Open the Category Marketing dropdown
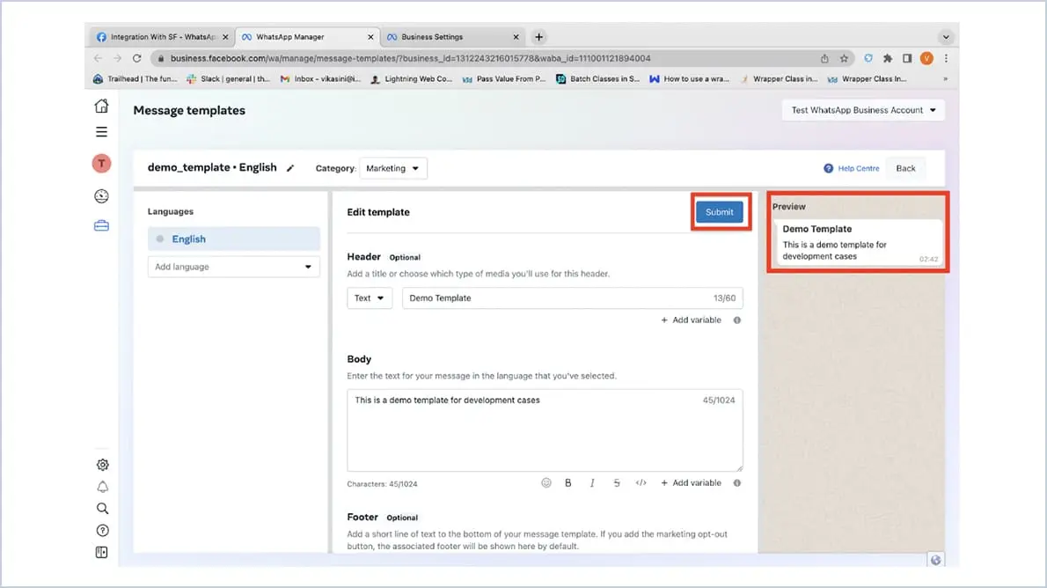1047x588 pixels. tap(392, 168)
